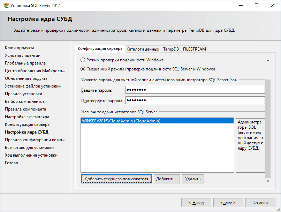Select Windows authentication mode radio button

[x=83, y=60]
